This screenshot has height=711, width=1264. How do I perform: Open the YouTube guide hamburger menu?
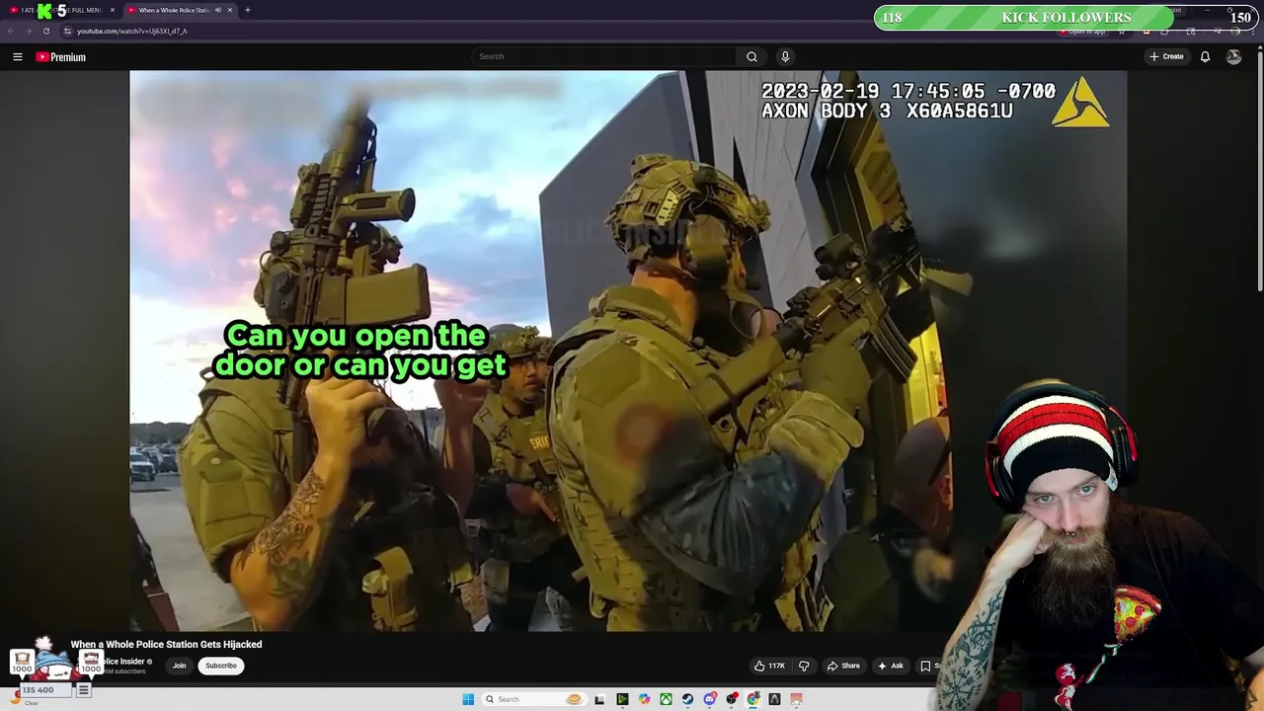coord(17,56)
